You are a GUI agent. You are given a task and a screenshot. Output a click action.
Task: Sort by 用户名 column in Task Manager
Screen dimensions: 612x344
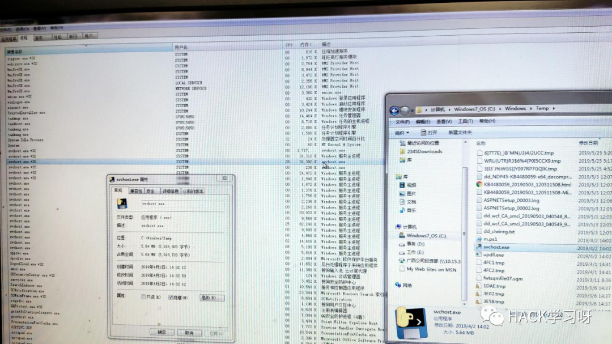181,47
